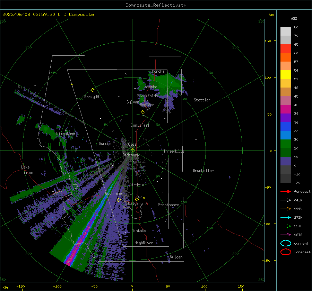The image size is (312, 291).
Task: Click the green 22JP arrow in the legend
Action: 286,226
